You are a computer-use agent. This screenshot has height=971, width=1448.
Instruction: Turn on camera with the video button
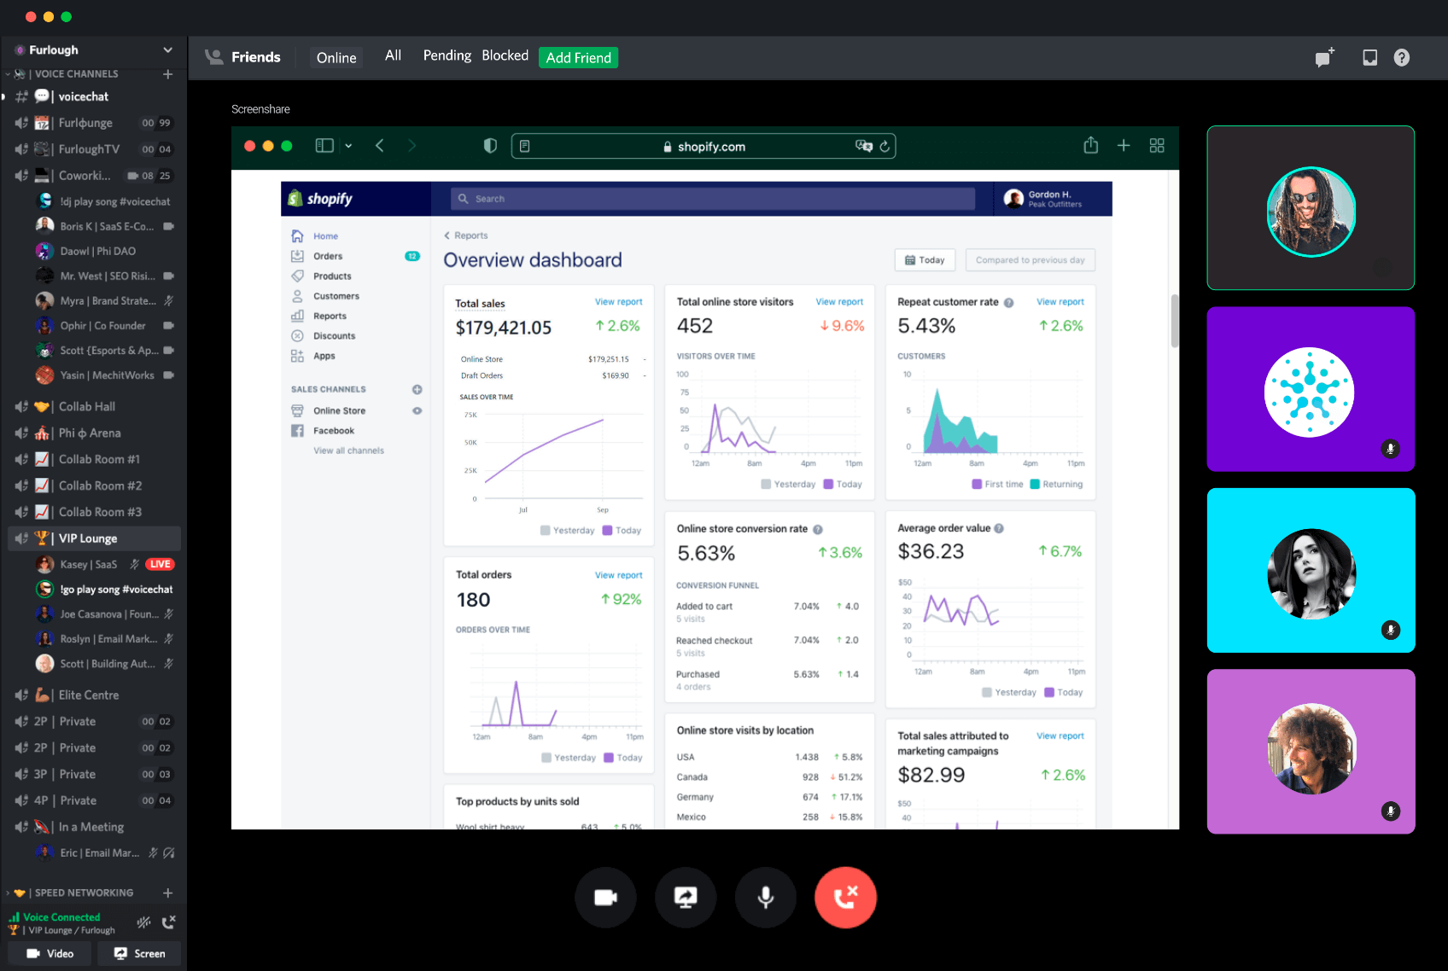605,897
